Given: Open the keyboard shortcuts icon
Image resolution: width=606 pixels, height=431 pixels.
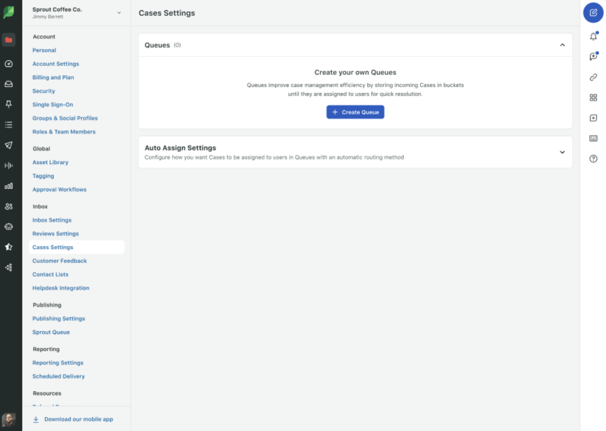Looking at the screenshot, I should (x=594, y=138).
